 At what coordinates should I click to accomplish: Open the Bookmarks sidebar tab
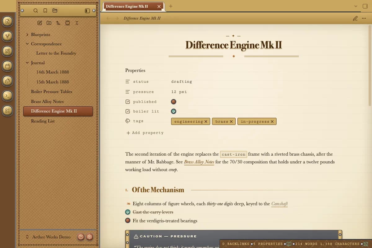[x=45, y=11]
